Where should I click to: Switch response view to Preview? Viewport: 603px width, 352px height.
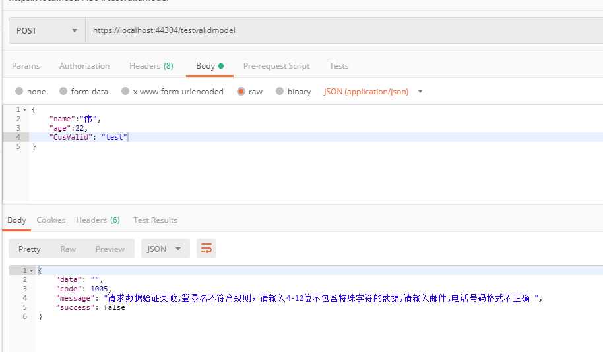click(x=110, y=249)
